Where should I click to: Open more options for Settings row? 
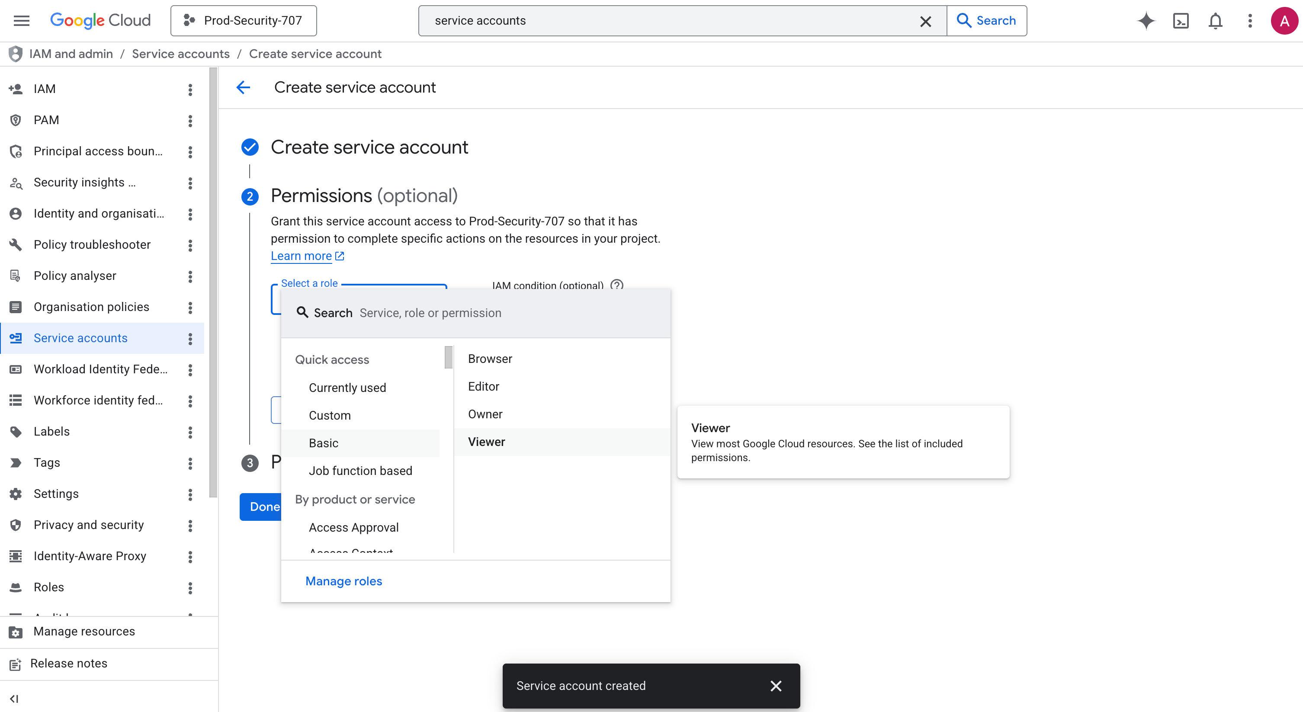click(x=190, y=494)
